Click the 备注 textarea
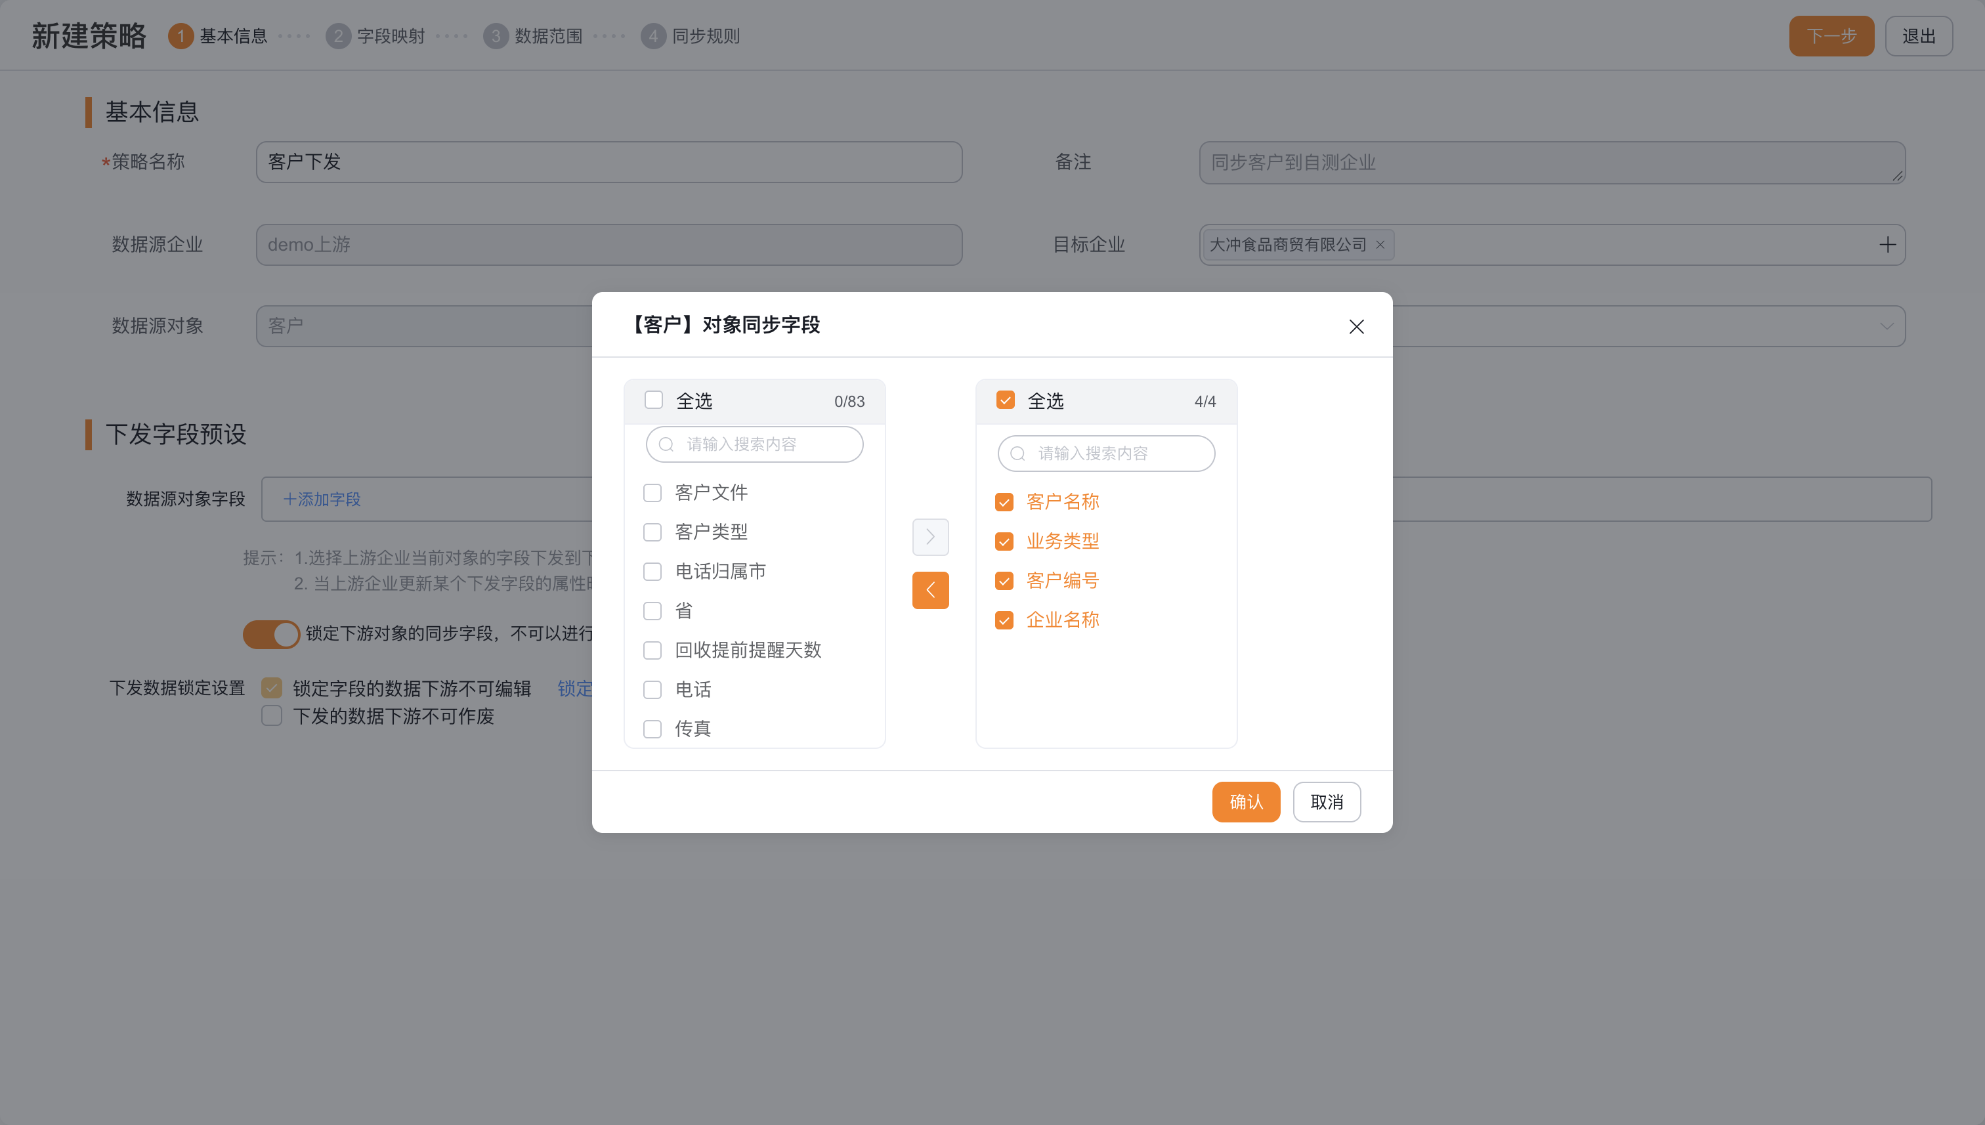The image size is (1985, 1125). [1552, 162]
